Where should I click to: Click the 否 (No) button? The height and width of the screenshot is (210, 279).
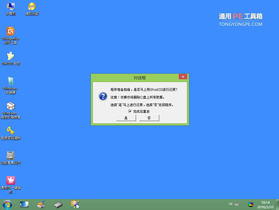point(149,118)
